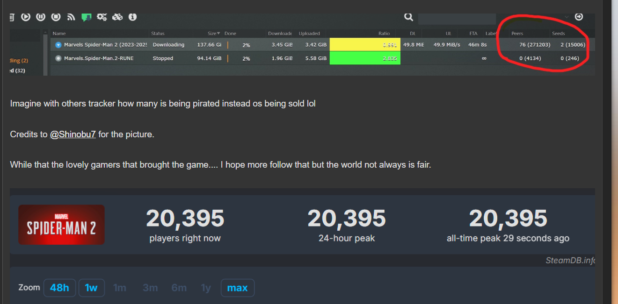618x304 pixels.
Task: Sort torrents by Size column header
Action: coord(212,34)
